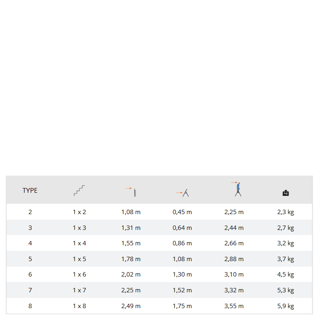This screenshot has height=316, width=316.
Task: Click the kg weight icon
Action: 286,193
